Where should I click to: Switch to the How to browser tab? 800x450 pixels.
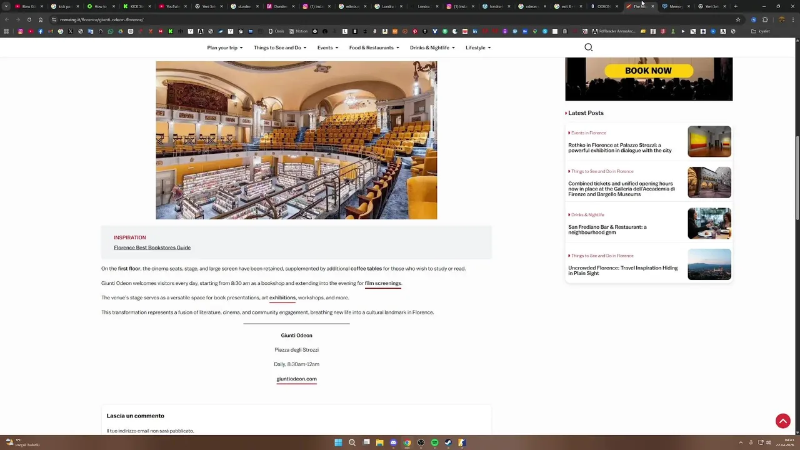(x=100, y=6)
